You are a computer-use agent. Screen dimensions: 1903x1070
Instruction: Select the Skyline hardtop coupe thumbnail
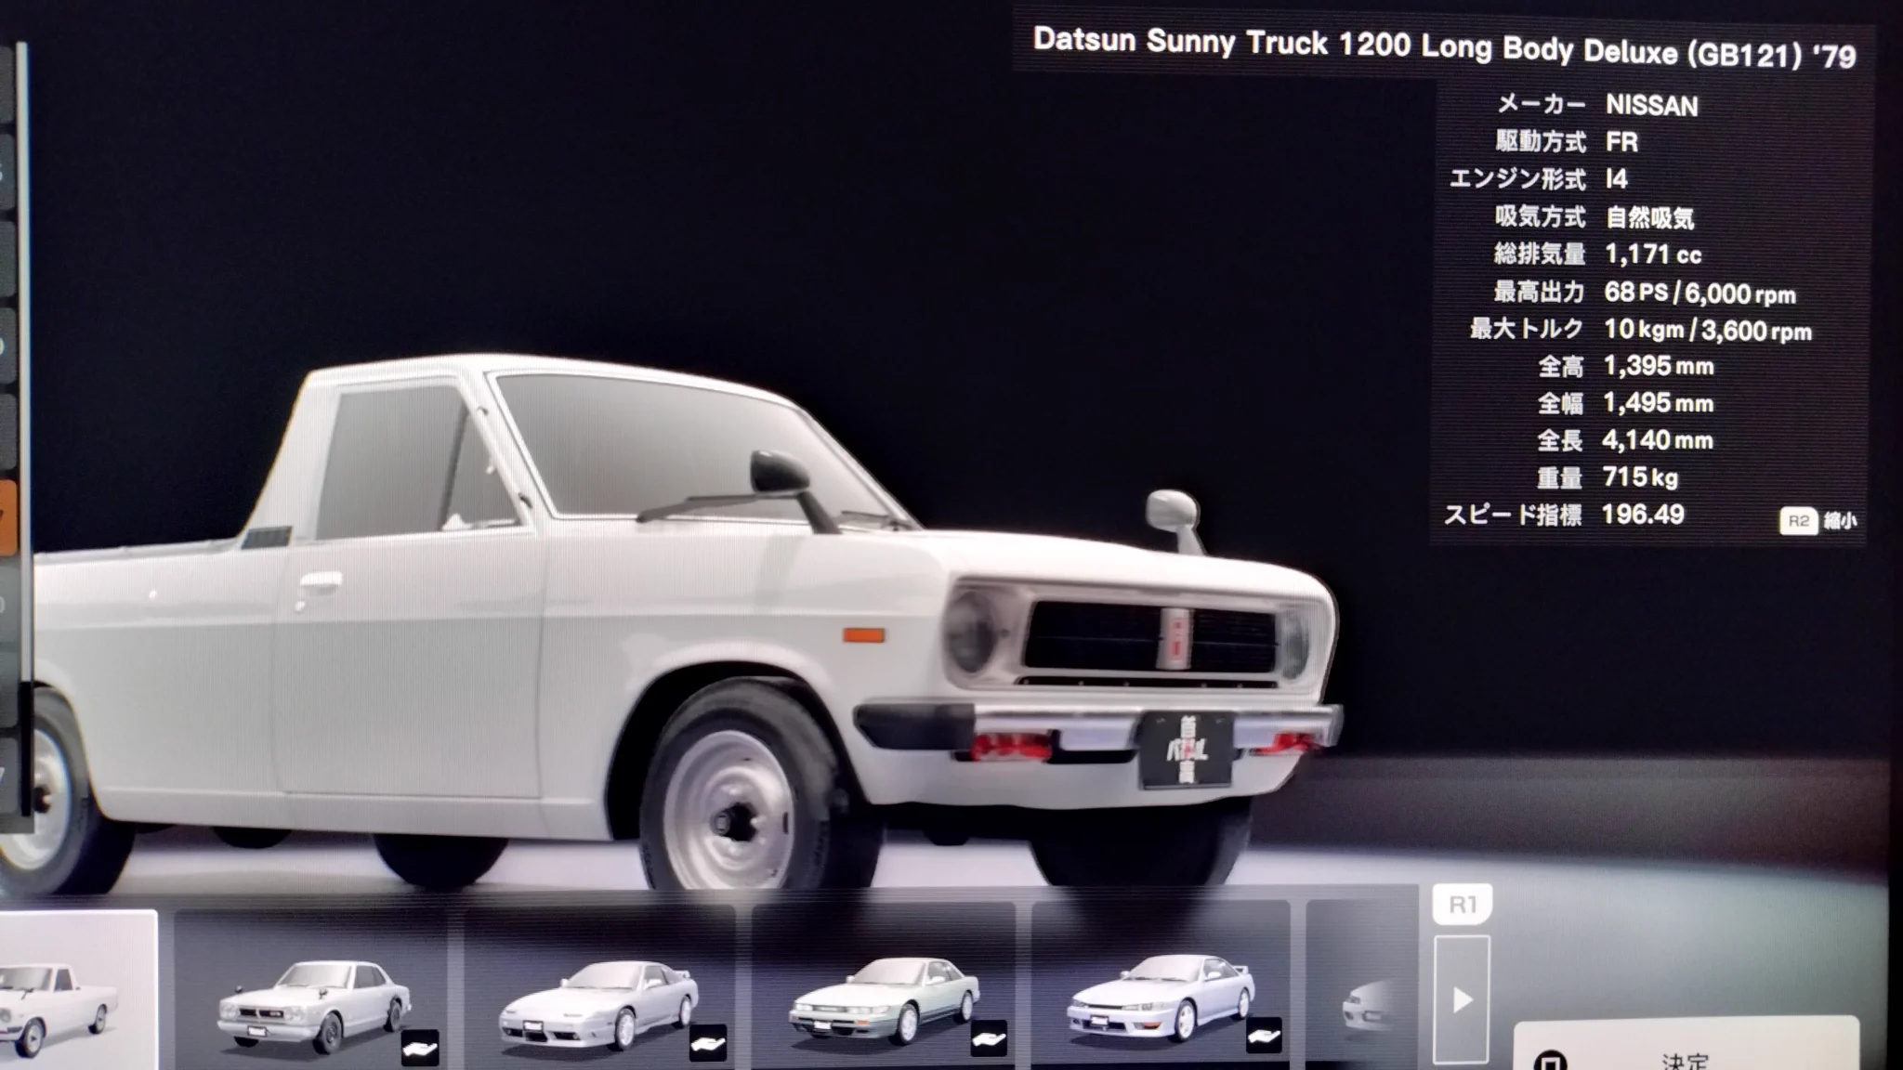click(310, 990)
